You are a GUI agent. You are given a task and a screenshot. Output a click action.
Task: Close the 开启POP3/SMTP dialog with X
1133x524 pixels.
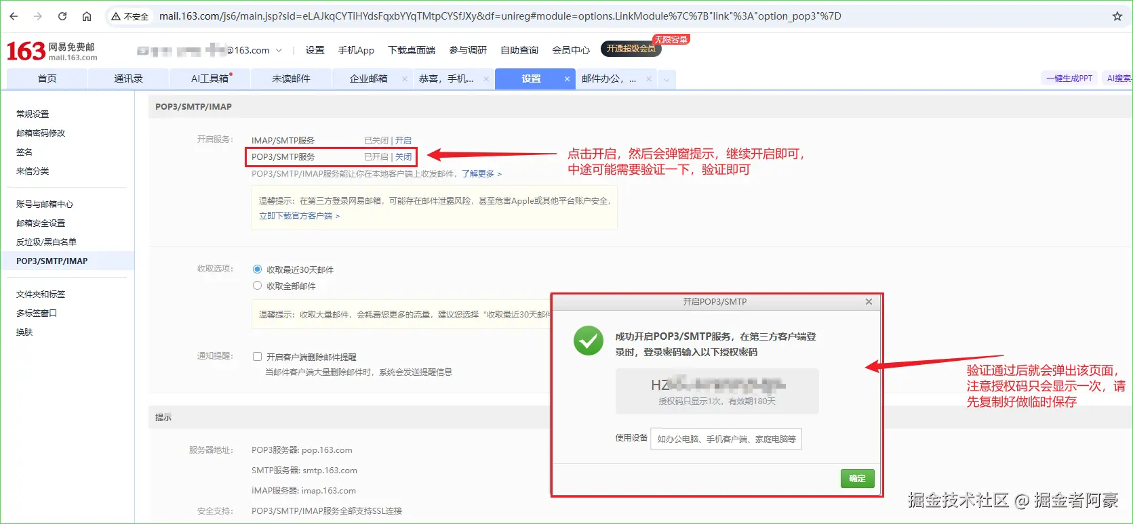(869, 302)
